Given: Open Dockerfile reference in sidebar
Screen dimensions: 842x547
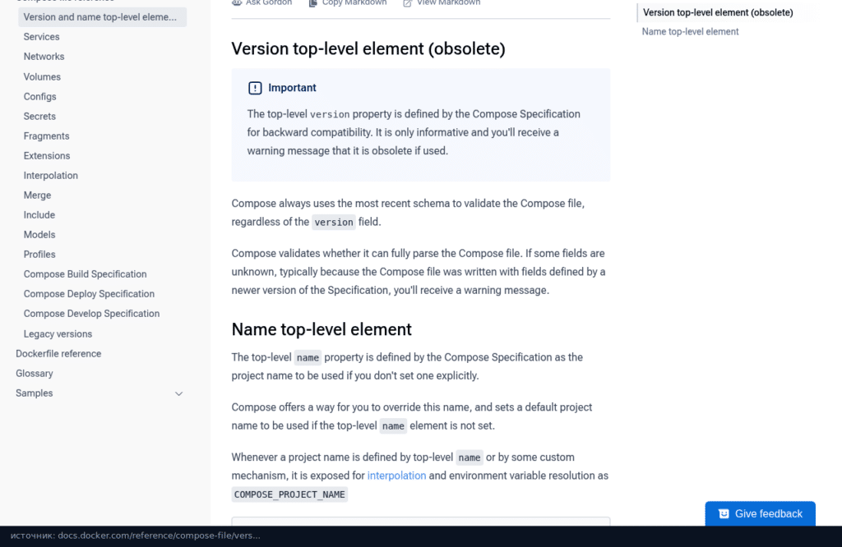Looking at the screenshot, I should coord(58,354).
